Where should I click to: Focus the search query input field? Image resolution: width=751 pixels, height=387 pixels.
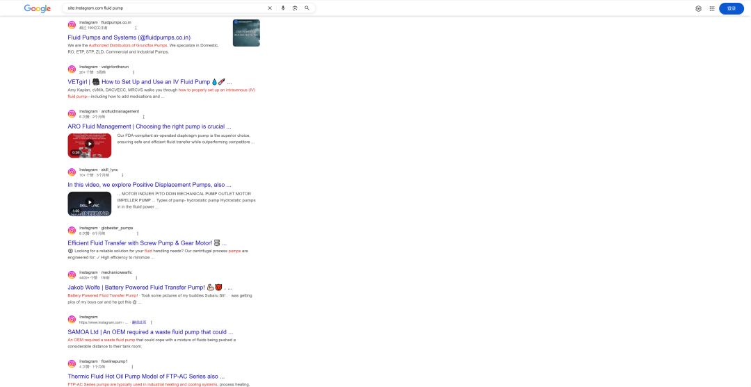pyautogui.click(x=165, y=8)
